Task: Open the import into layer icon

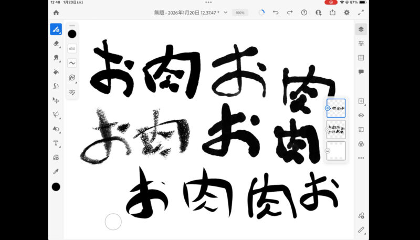Action: pyautogui.click(x=361, y=130)
